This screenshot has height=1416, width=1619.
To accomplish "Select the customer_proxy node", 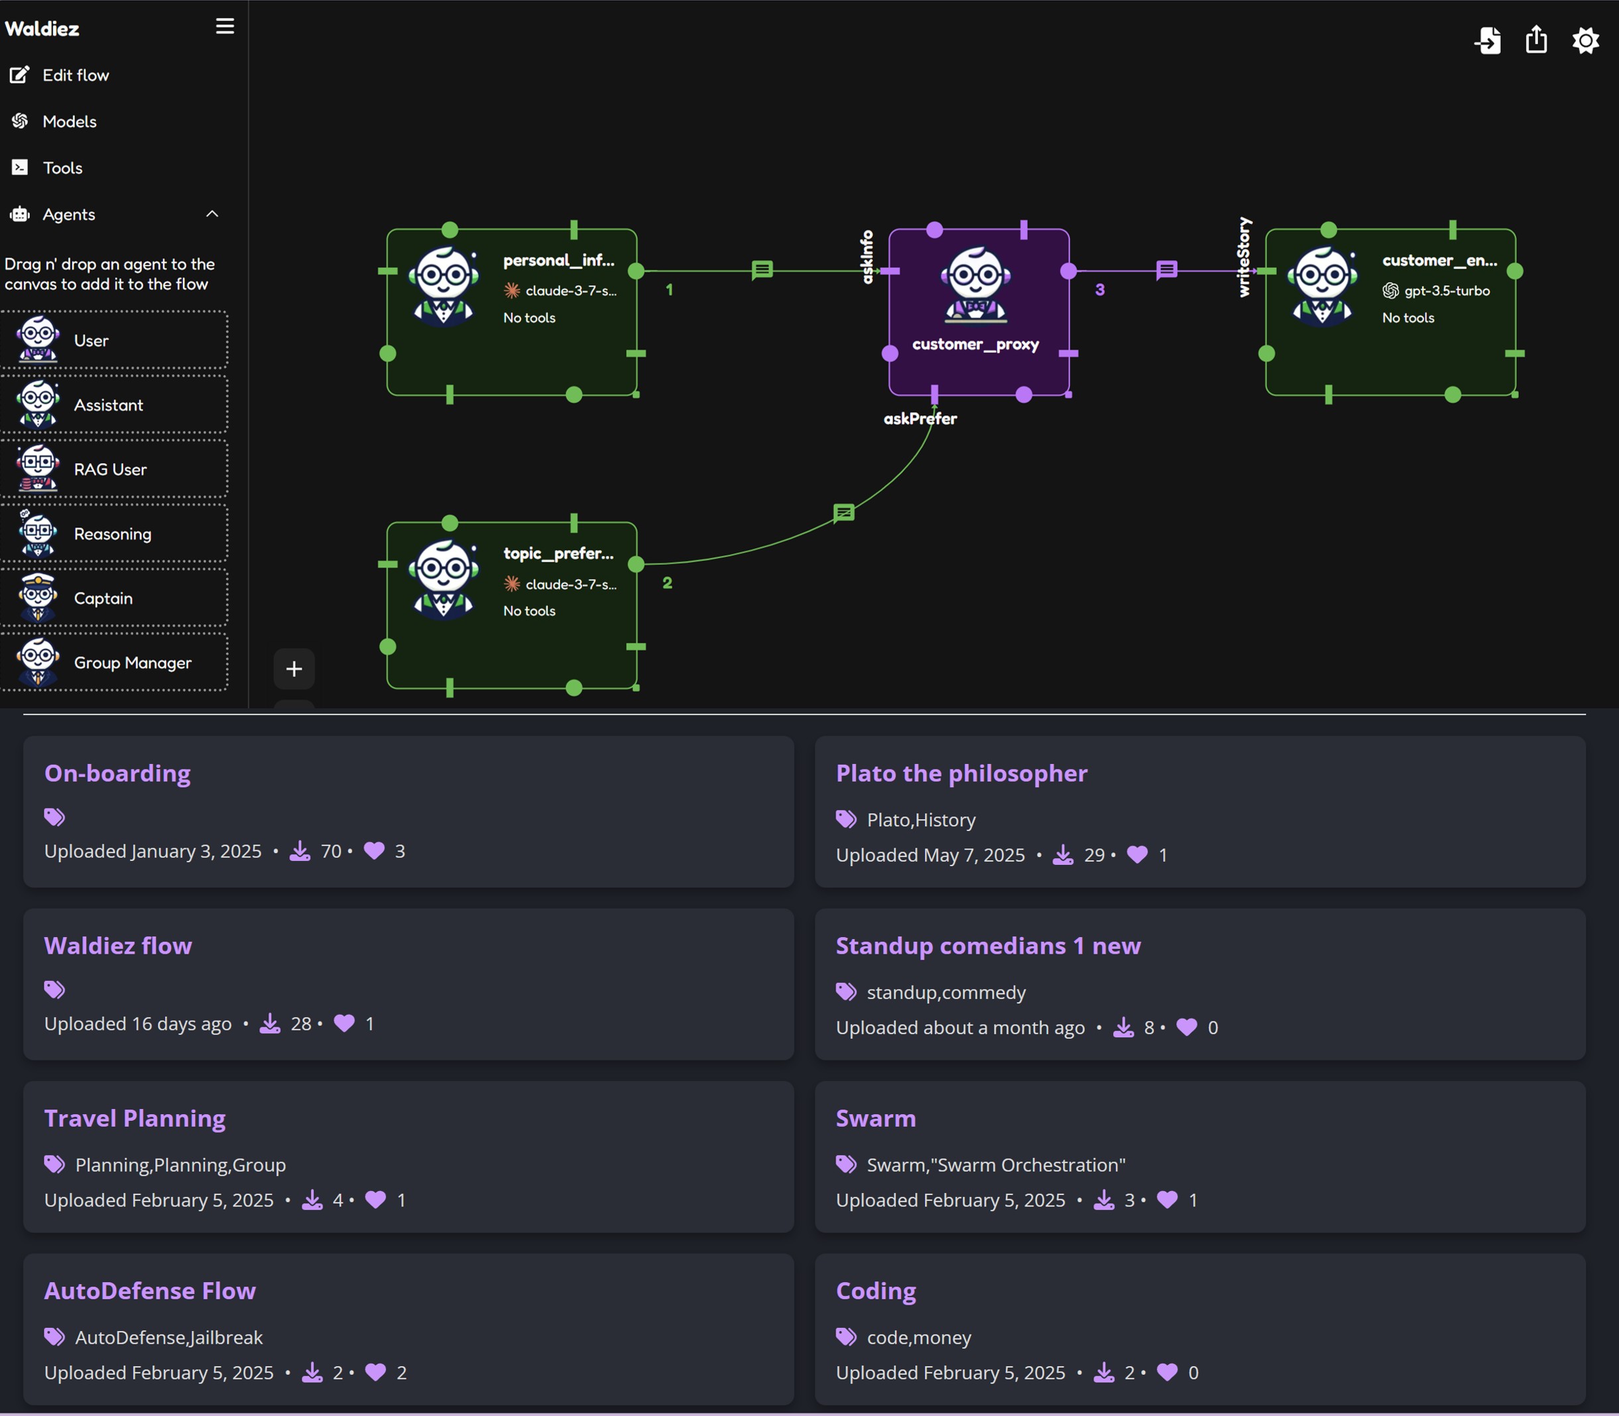I will (x=977, y=308).
